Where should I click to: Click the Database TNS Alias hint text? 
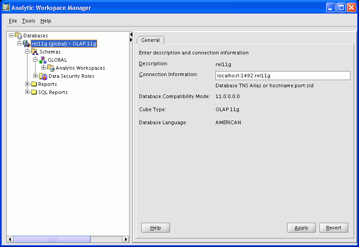(x=265, y=85)
